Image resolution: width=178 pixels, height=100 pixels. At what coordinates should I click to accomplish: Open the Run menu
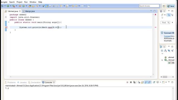click(26, 2)
